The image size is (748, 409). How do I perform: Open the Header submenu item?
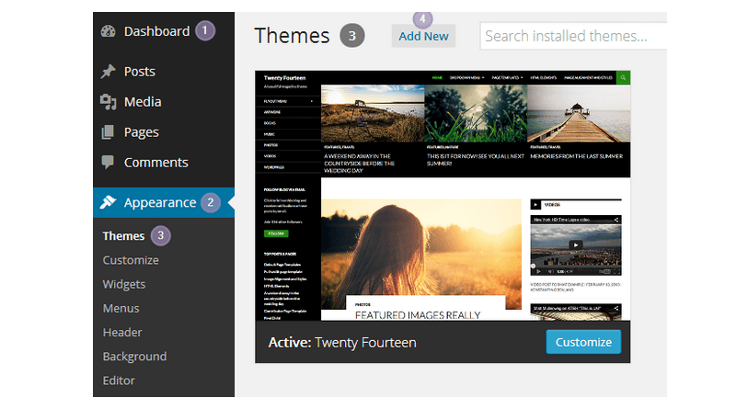(122, 332)
